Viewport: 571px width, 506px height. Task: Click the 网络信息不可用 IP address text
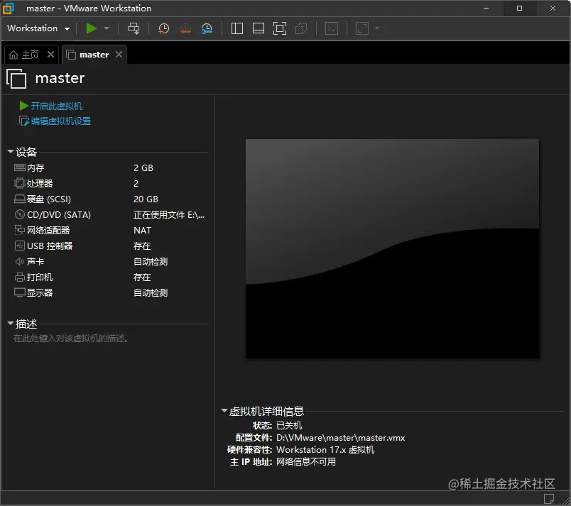pos(306,461)
